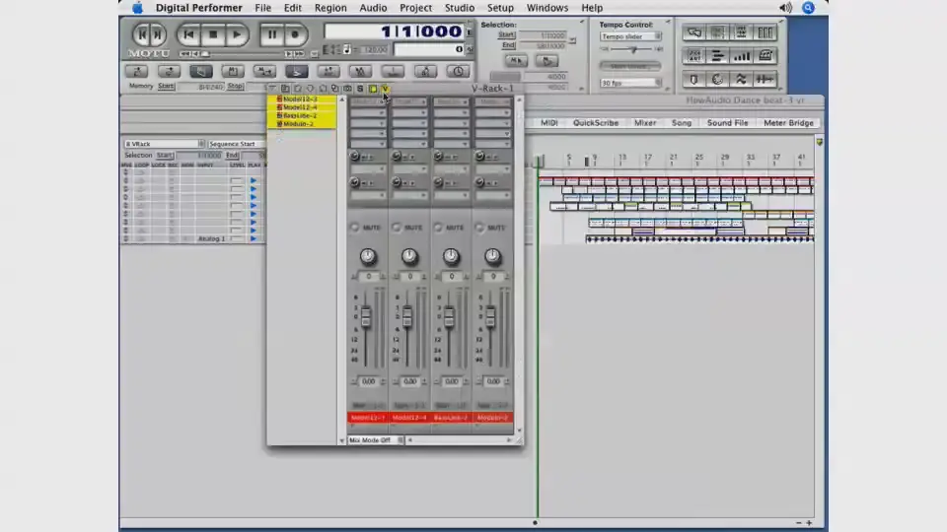Click the Selection End button in control panel
Screen dimensions: 947x532
[509, 45]
